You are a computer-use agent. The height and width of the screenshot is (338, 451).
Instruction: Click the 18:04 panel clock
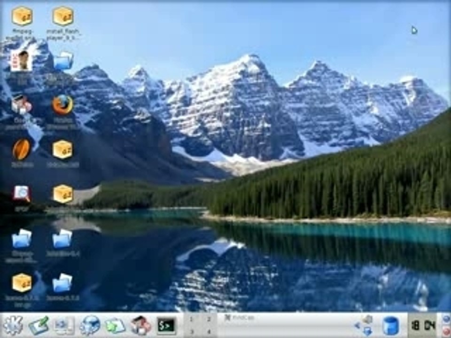[423, 326]
